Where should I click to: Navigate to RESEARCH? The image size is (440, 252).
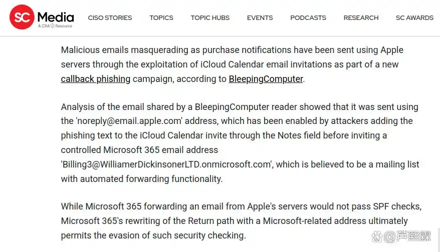(361, 18)
